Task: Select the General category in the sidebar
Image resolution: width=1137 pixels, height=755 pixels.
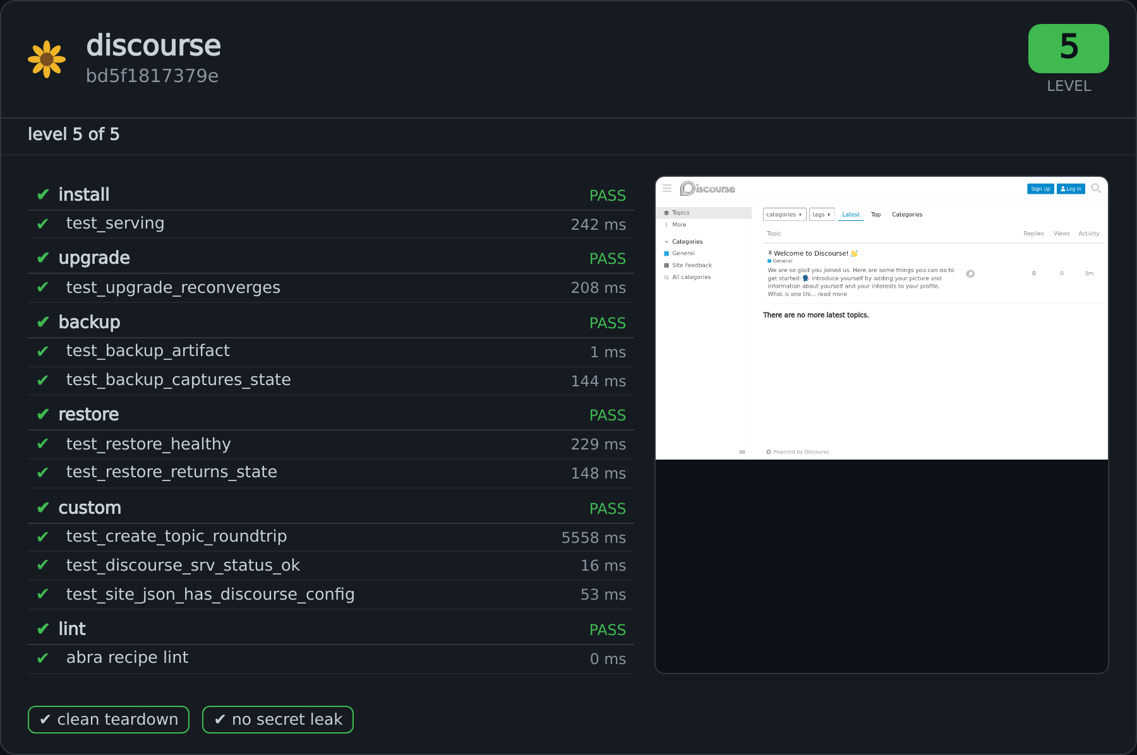Action: (683, 253)
